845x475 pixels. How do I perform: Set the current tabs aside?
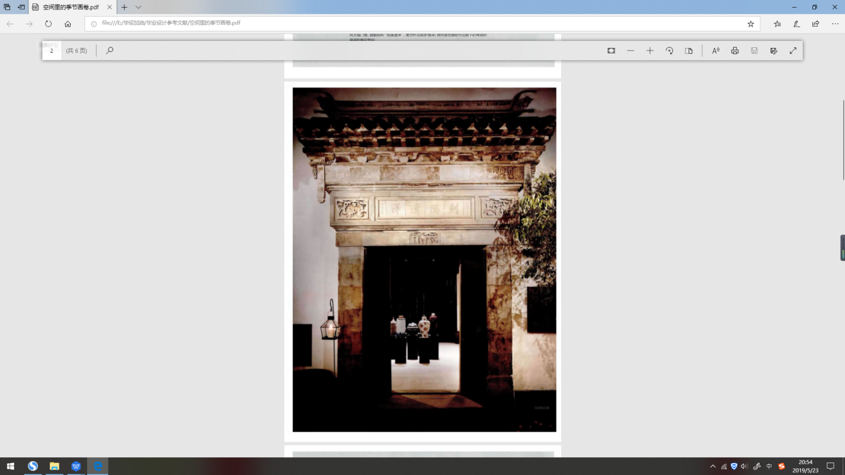click(21, 7)
